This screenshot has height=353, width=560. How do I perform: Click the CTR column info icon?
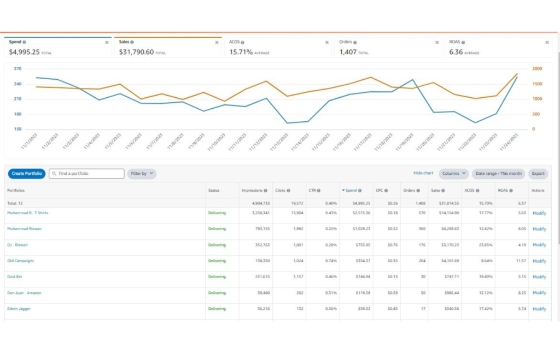click(319, 191)
